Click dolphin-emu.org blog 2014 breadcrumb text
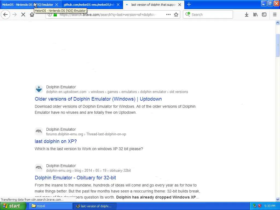Screen dimensions: 280x210 88,171
